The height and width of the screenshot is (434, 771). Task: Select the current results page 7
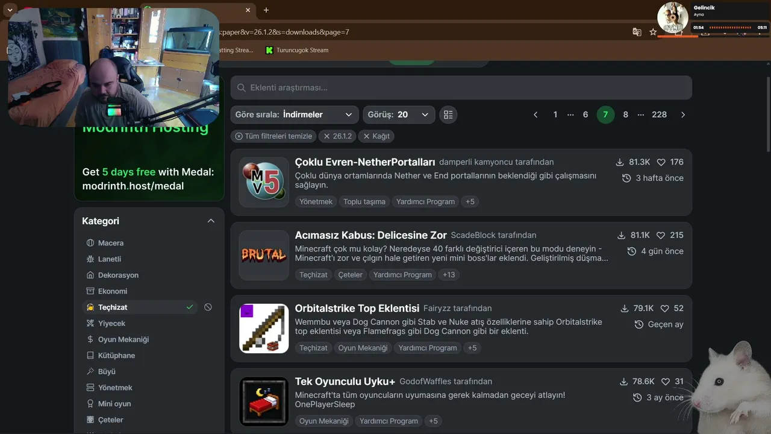pos(605,115)
